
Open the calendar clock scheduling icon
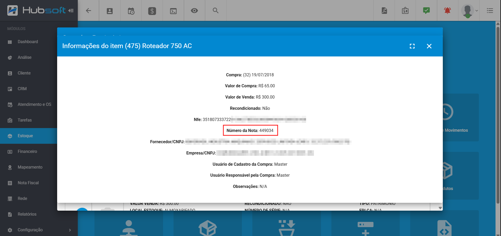pos(131,11)
